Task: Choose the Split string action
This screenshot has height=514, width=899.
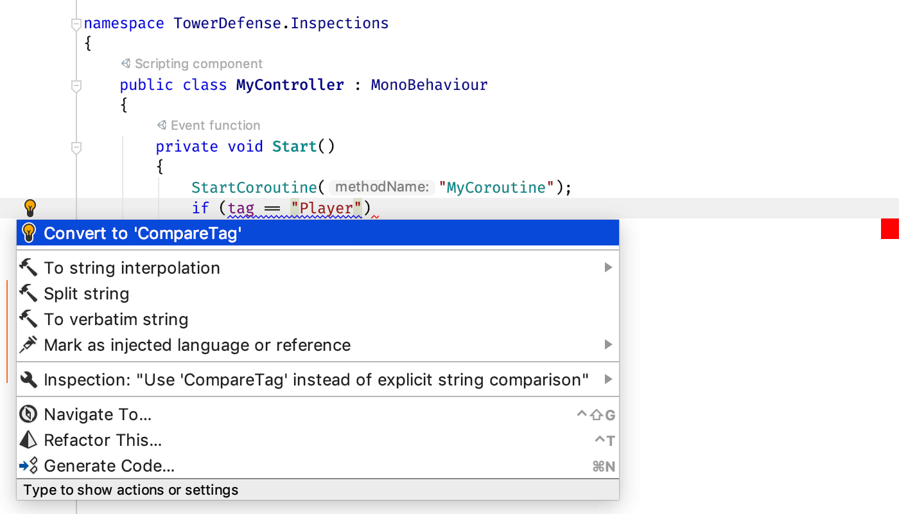Action: click(87, 294)
